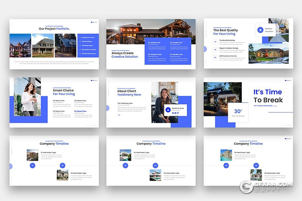This screenshot has width=302, height=201.
Task: Click the 30' break time card
Action: tap(238, 112)
